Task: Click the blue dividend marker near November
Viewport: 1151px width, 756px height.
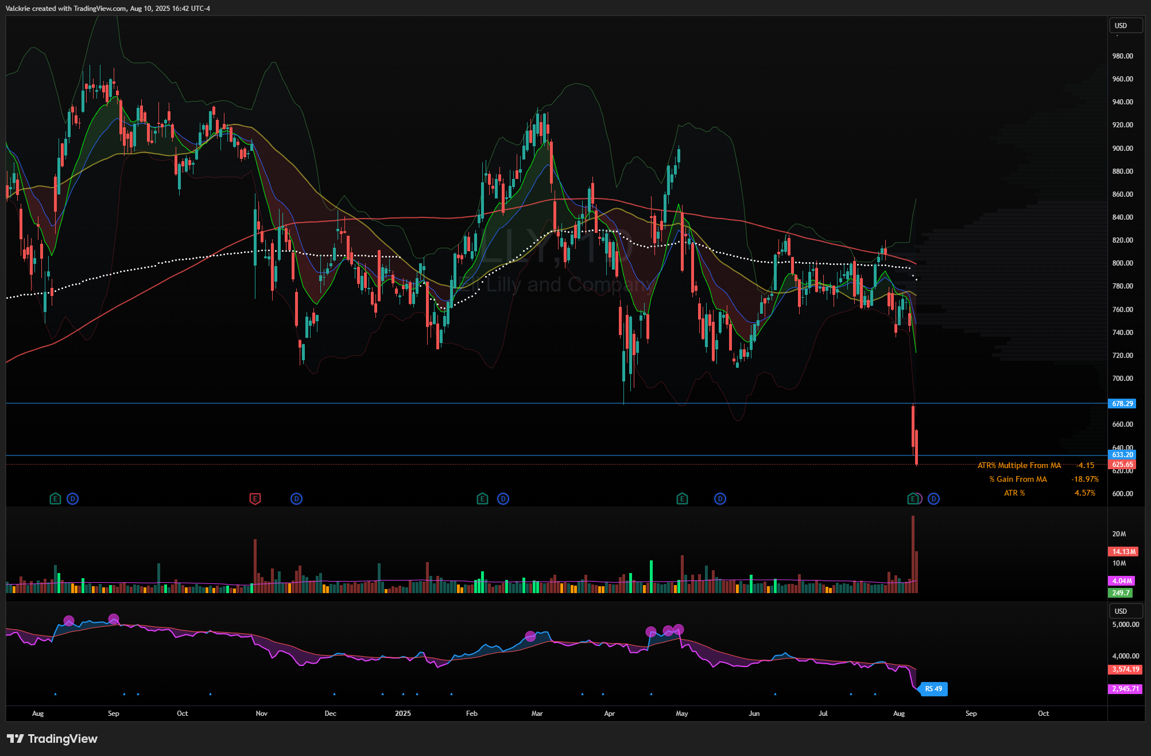Action: (x=296, y=498)
